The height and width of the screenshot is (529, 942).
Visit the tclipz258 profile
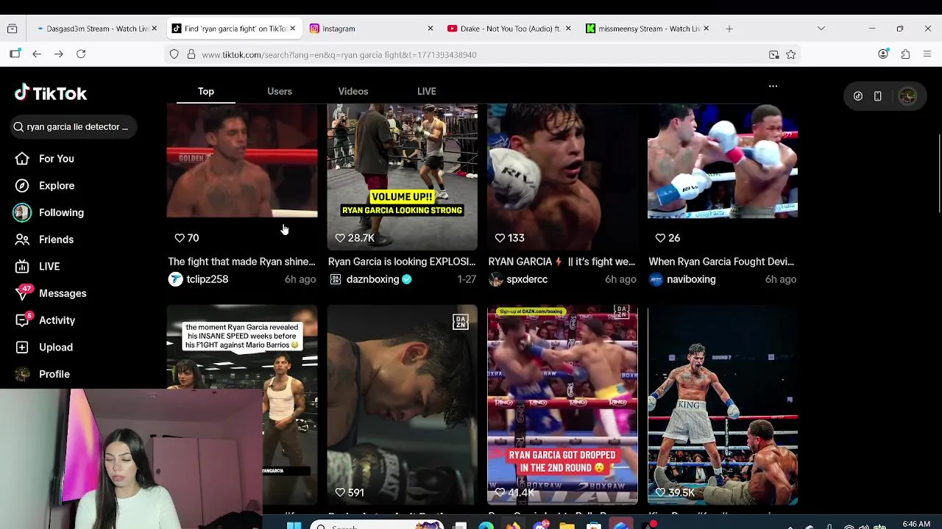(x=207, y=279)
